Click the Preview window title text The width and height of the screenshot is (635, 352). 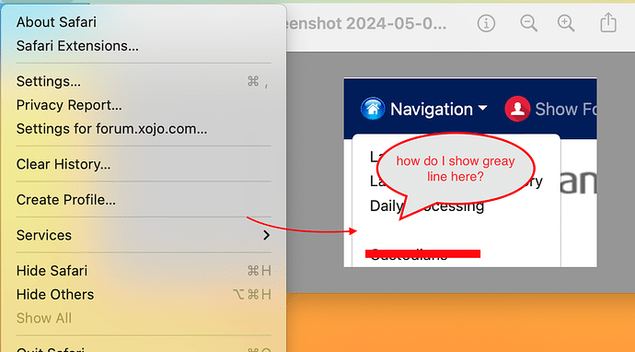[x=366, y=24]
